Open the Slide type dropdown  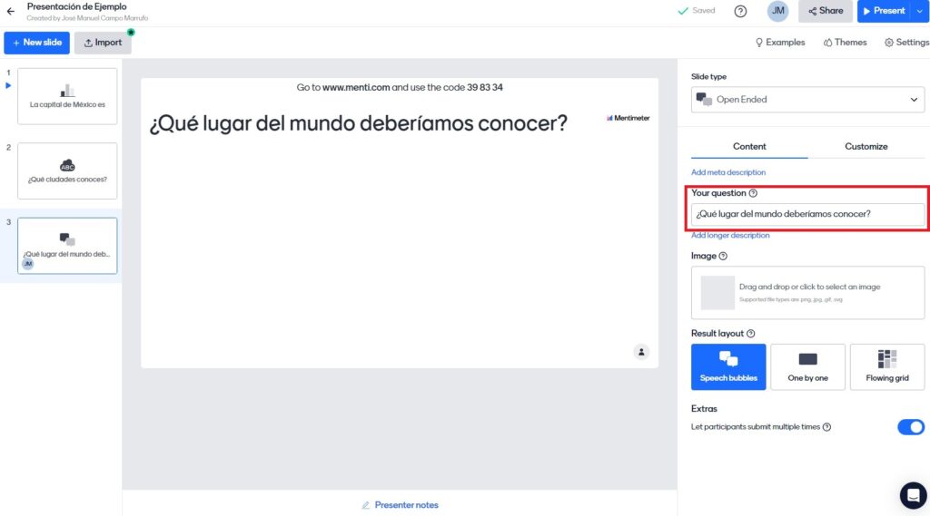pos(807,100)
